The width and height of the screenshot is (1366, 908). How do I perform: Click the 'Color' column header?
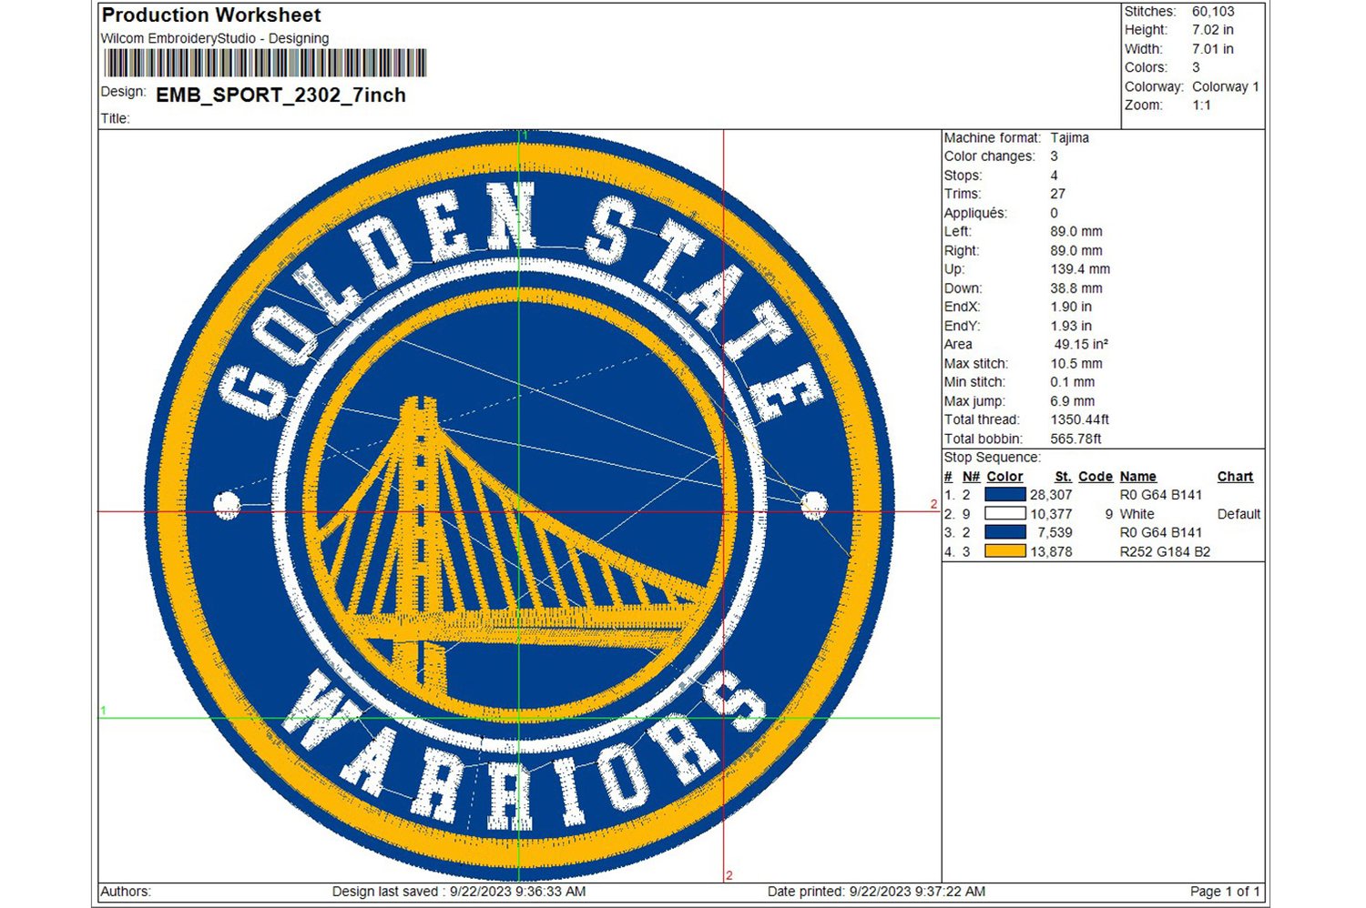pos(1004,477)
